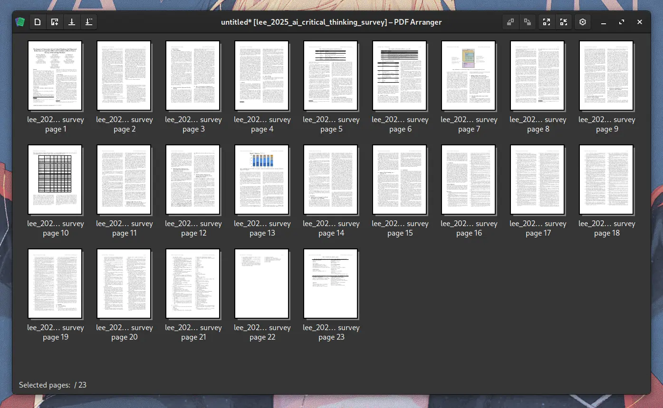Screen dimensions: 663x408
Task: Open the main menu gear button
Action: click(583, 22)
